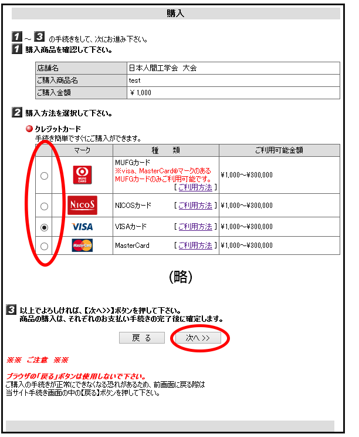Click the 次へ>> next button
Screen dimensions: 359x437
click(x=198, y=338)
